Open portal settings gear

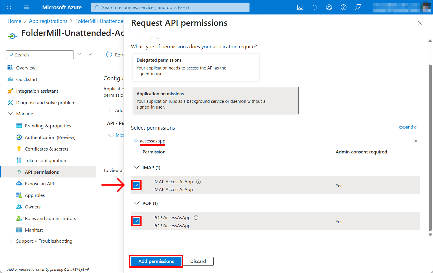[x=329, y=7]
